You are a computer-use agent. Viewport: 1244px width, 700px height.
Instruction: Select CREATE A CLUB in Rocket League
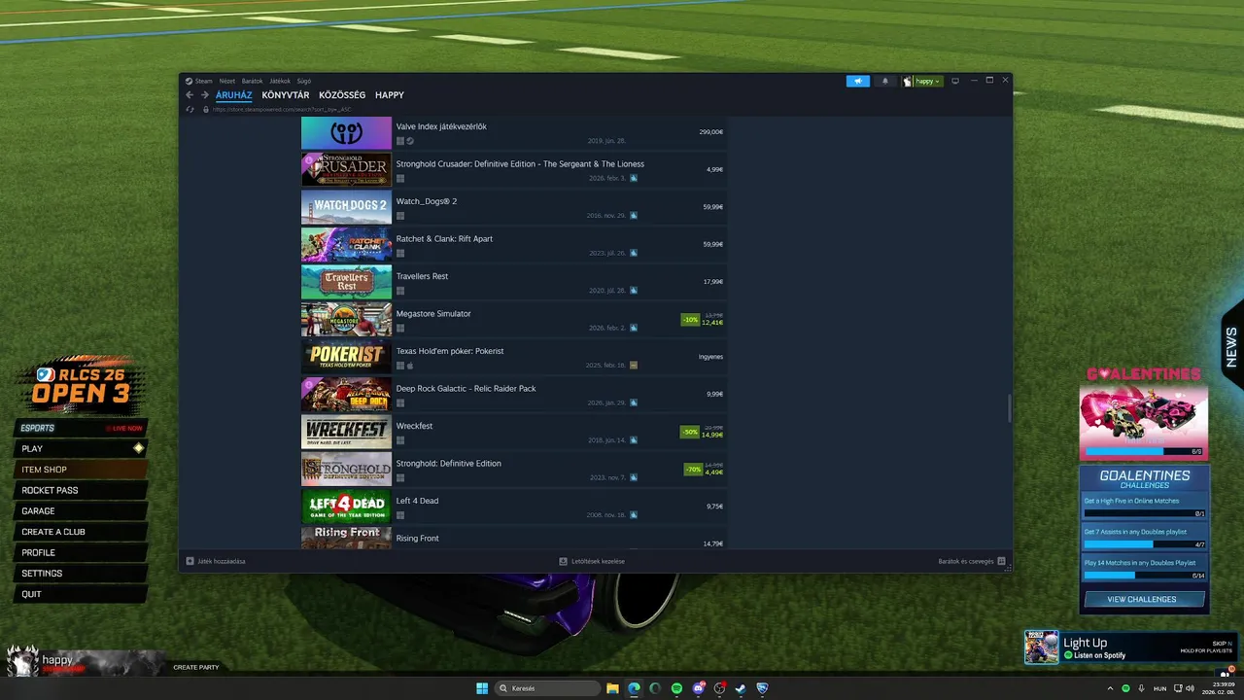(81, 532)
